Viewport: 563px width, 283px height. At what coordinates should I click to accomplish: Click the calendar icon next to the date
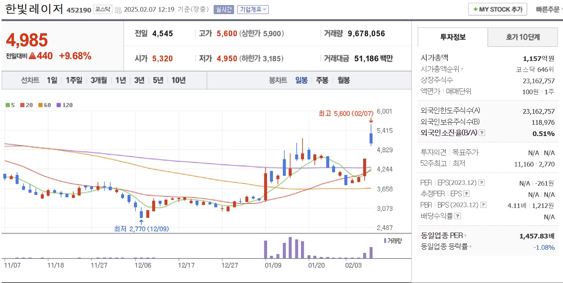[118, 10]
